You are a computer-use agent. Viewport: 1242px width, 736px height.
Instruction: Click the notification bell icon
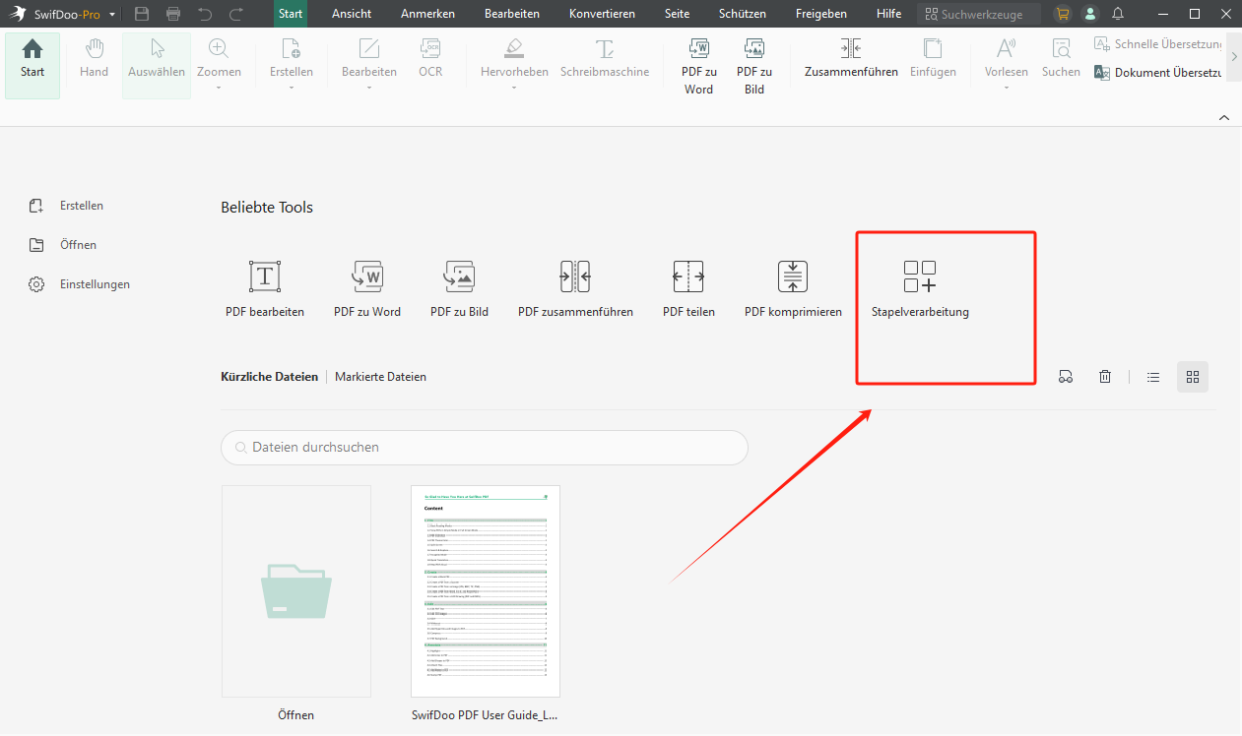1118,14
